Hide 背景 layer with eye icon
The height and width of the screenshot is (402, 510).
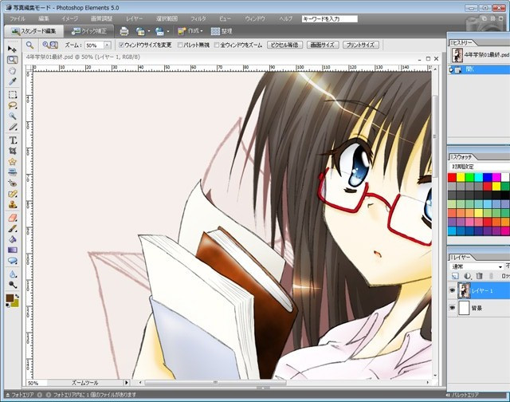[x=452, y=307]
